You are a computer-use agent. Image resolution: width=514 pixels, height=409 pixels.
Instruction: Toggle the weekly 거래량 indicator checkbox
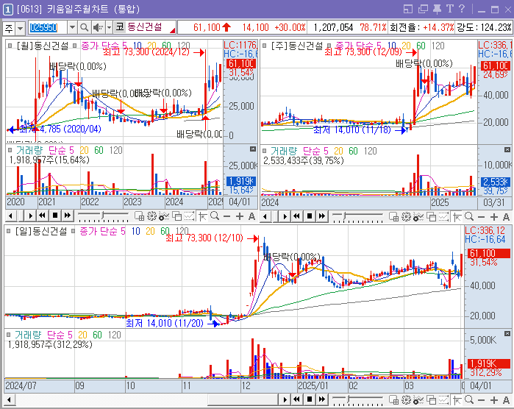pos(265,151)
